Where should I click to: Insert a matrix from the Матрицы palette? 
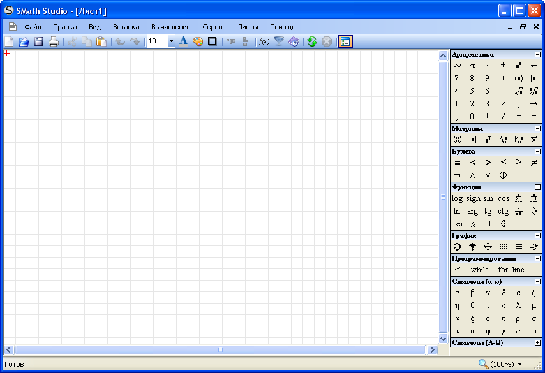(x=457, y=139)
